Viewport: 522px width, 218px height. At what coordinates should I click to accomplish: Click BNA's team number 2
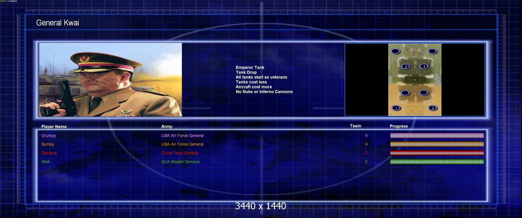tap(366, 162)
